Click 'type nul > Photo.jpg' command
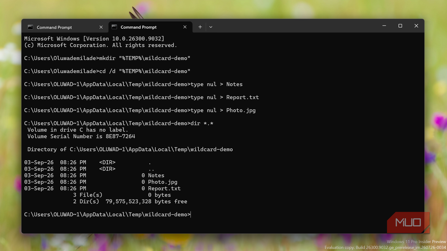Screen dimensions: 447x251 pos(223,110)
